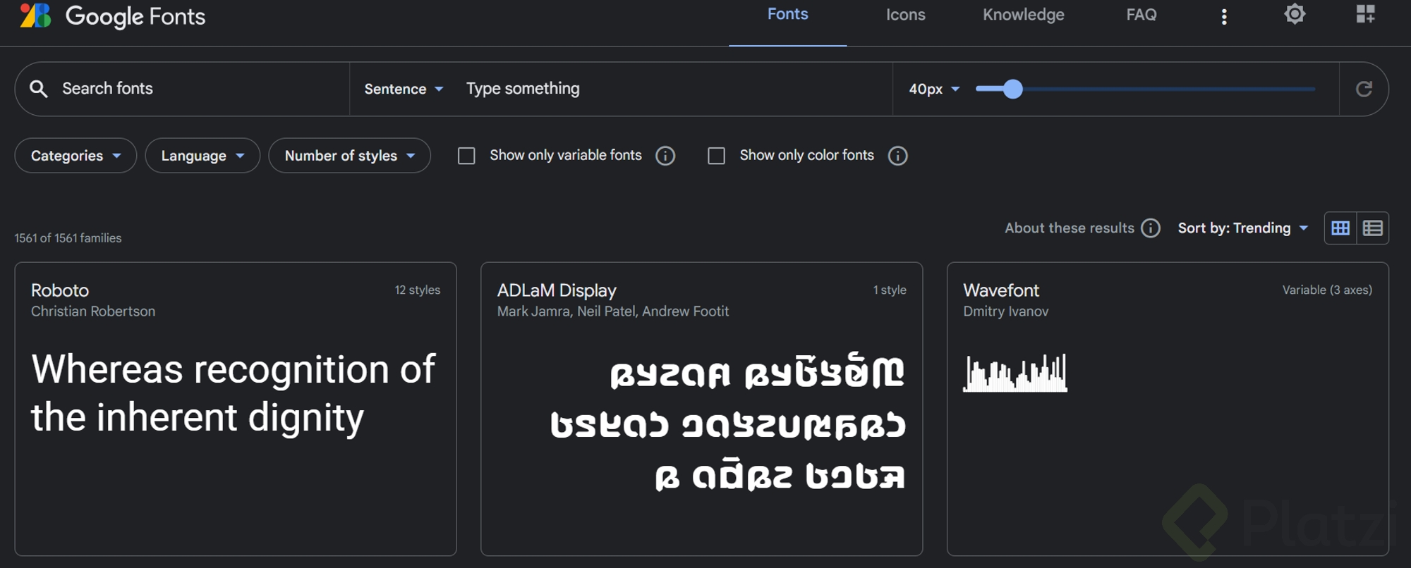Image resolution: width=1411 pixels, height=568 pixels.
Task: Open the Categories filter dropdown
Action: pyautogui.click(x=75, y=156)
